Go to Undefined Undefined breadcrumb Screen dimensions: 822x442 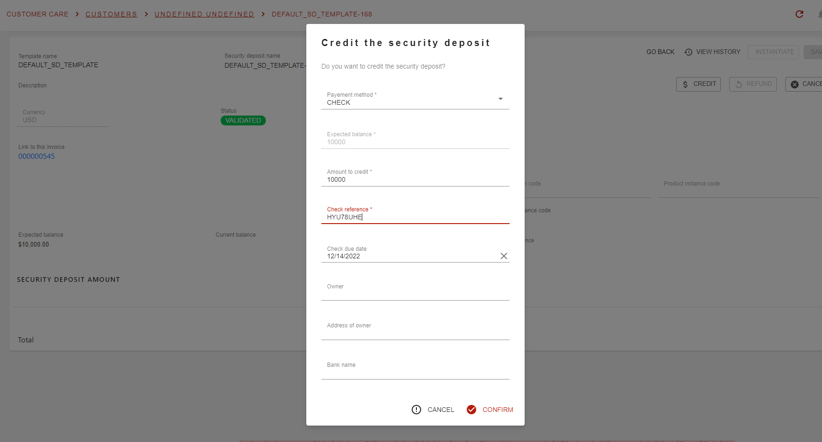pos(205,14)
